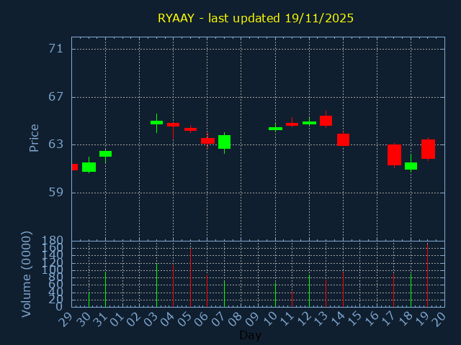This screenshot has width=461, height=345.
Task: Select the red candlestick on day 19
Action: pyautogui.click(x=428, y=149)
